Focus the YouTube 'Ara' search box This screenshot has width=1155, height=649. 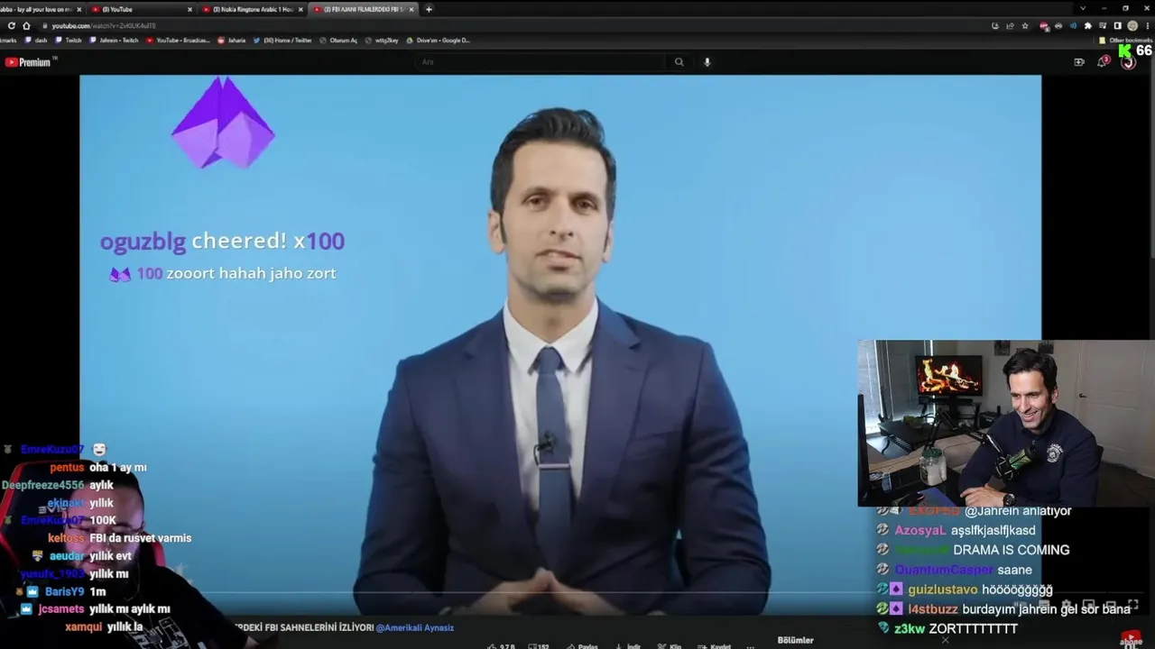540,62
